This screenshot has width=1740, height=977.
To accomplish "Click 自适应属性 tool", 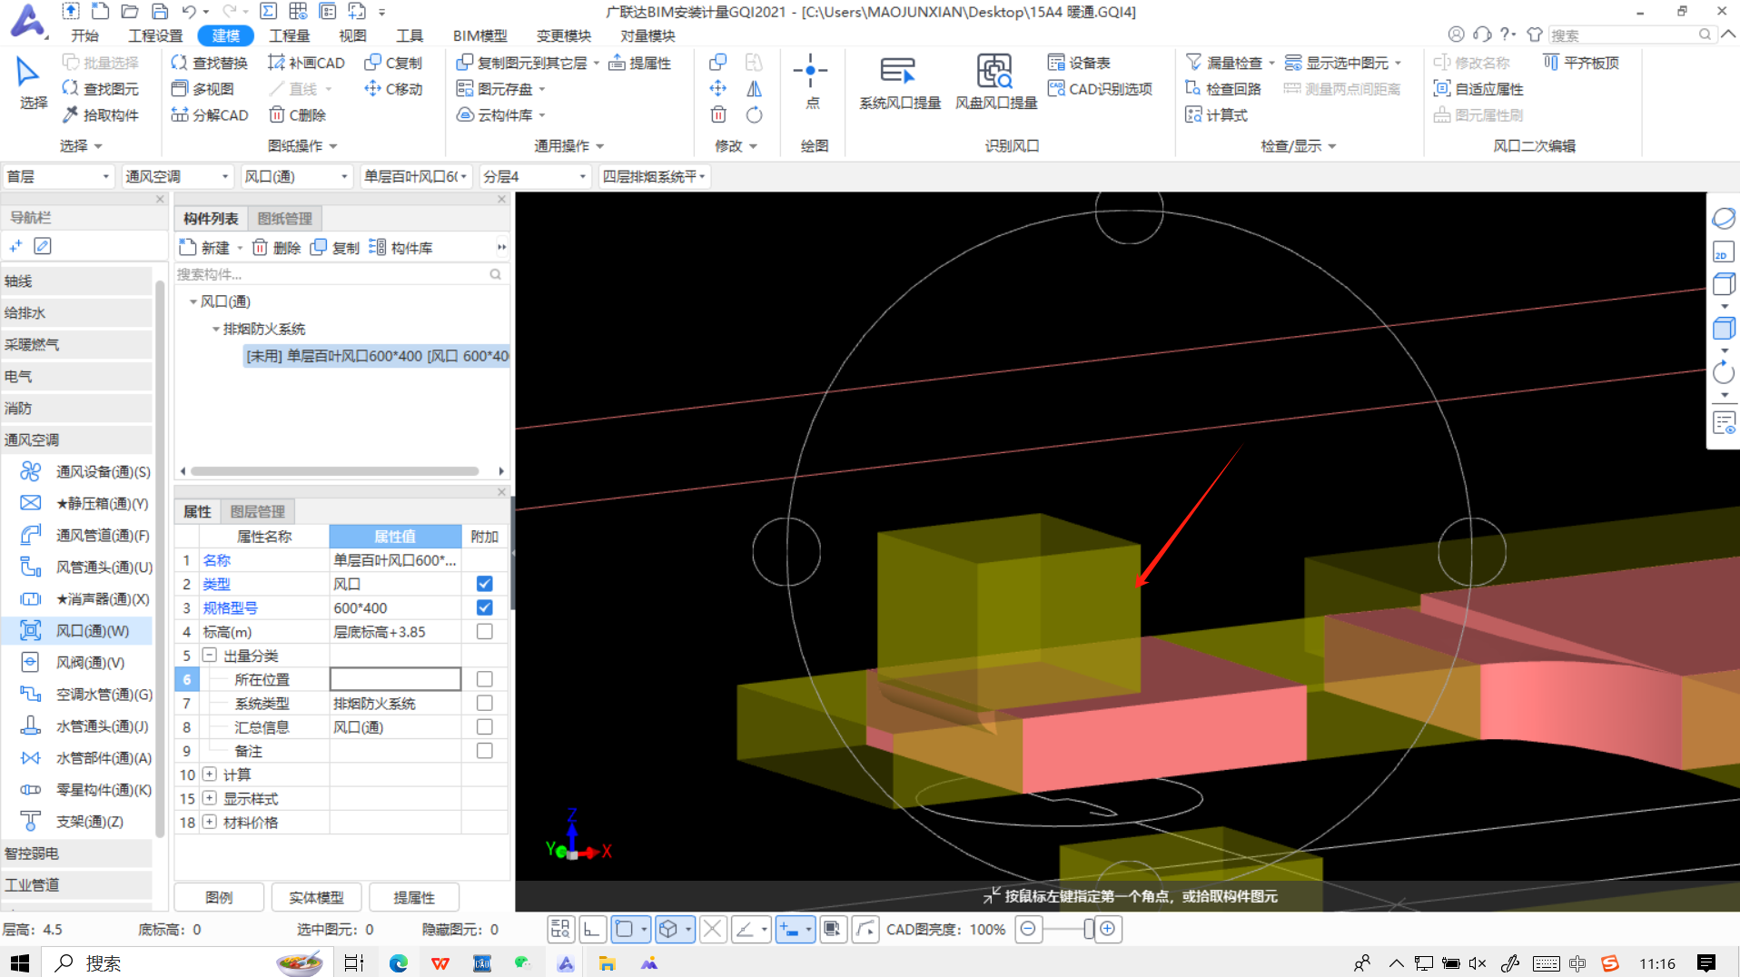I will tap(1478, 89).
